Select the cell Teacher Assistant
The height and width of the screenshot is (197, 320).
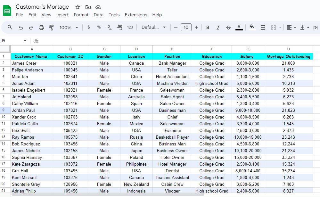pos(172,178)
